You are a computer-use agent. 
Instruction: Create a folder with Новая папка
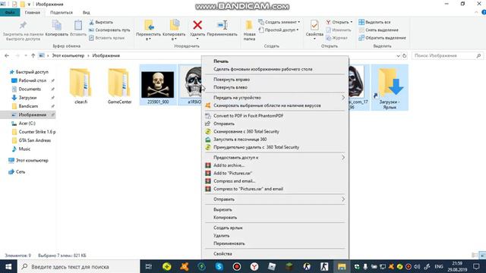point(249,30)
